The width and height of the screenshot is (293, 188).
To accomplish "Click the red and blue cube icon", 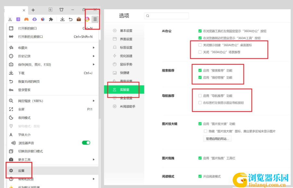I will [x=43, y=19].
